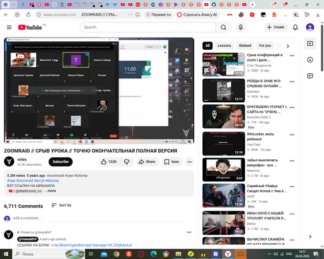Select the Lessons filter chip
The width and height of the screenshot is (324, 259).
pyautogui.click(x=224, y=45)
